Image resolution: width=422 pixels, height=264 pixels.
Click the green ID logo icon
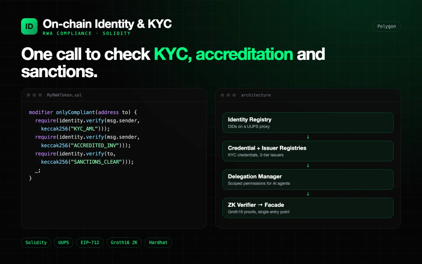pyautogui.click(x=29, y=26)
